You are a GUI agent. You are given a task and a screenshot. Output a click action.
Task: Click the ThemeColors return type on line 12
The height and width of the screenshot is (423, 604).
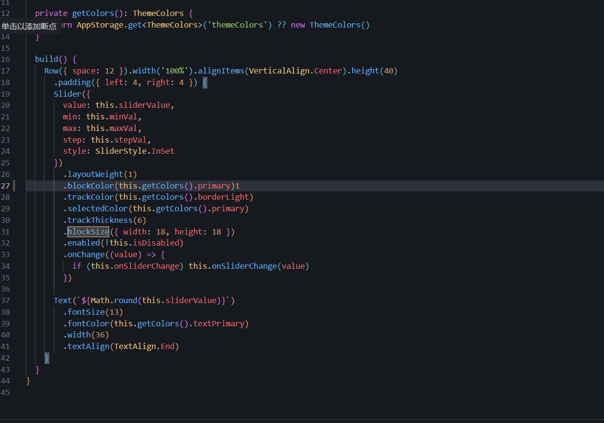click(x=158, y=13)
